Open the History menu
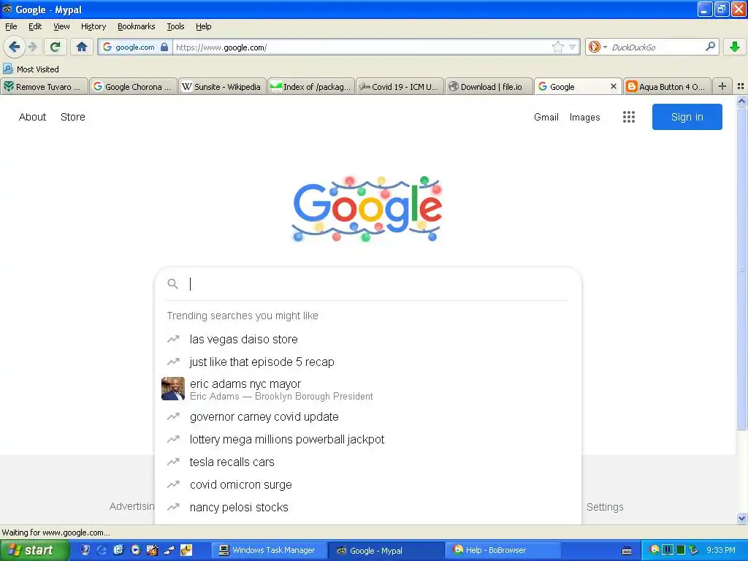This screenshot has height=561, width=748. tap(93, 26)
